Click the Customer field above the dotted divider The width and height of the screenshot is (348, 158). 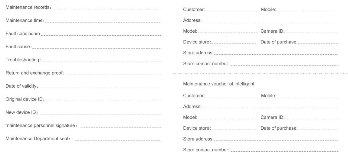click(231, 11)
